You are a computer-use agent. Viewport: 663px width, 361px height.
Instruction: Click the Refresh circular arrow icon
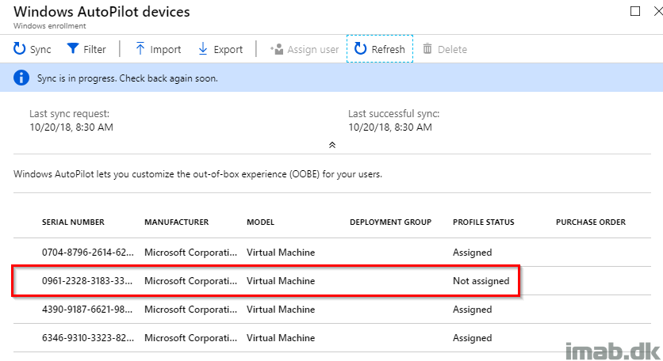360,49
